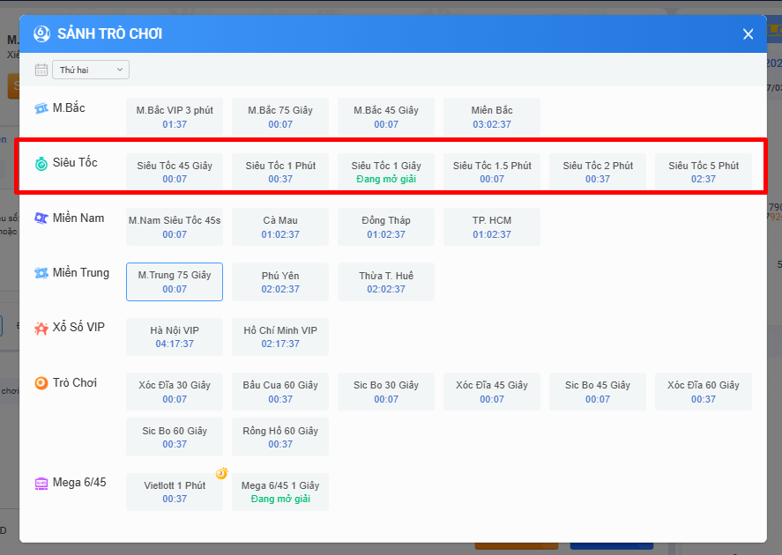Select Vietlott 1 Phút game
This screenshot has width=782, height=555.
[x=175, y=492]
